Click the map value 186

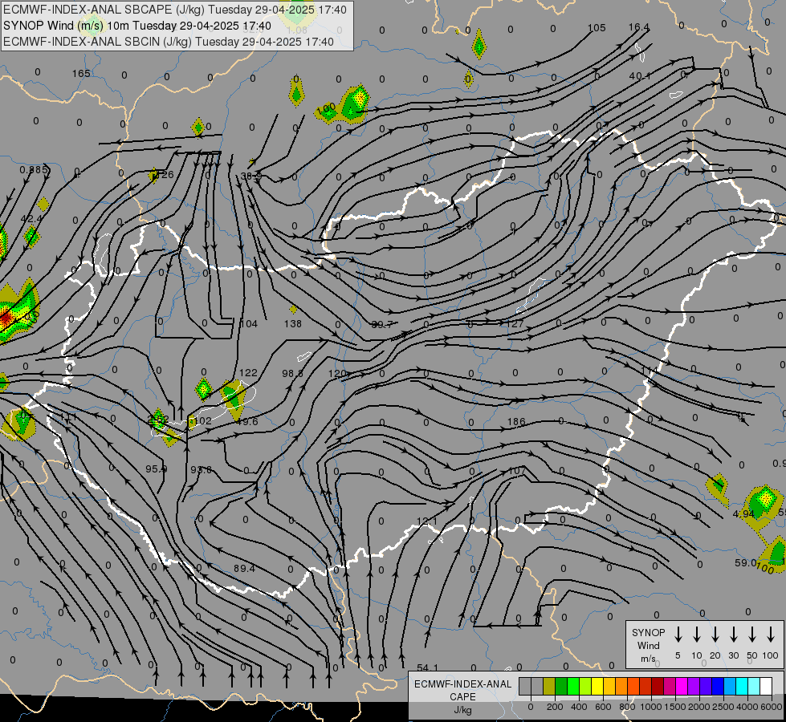coord(516,422)
